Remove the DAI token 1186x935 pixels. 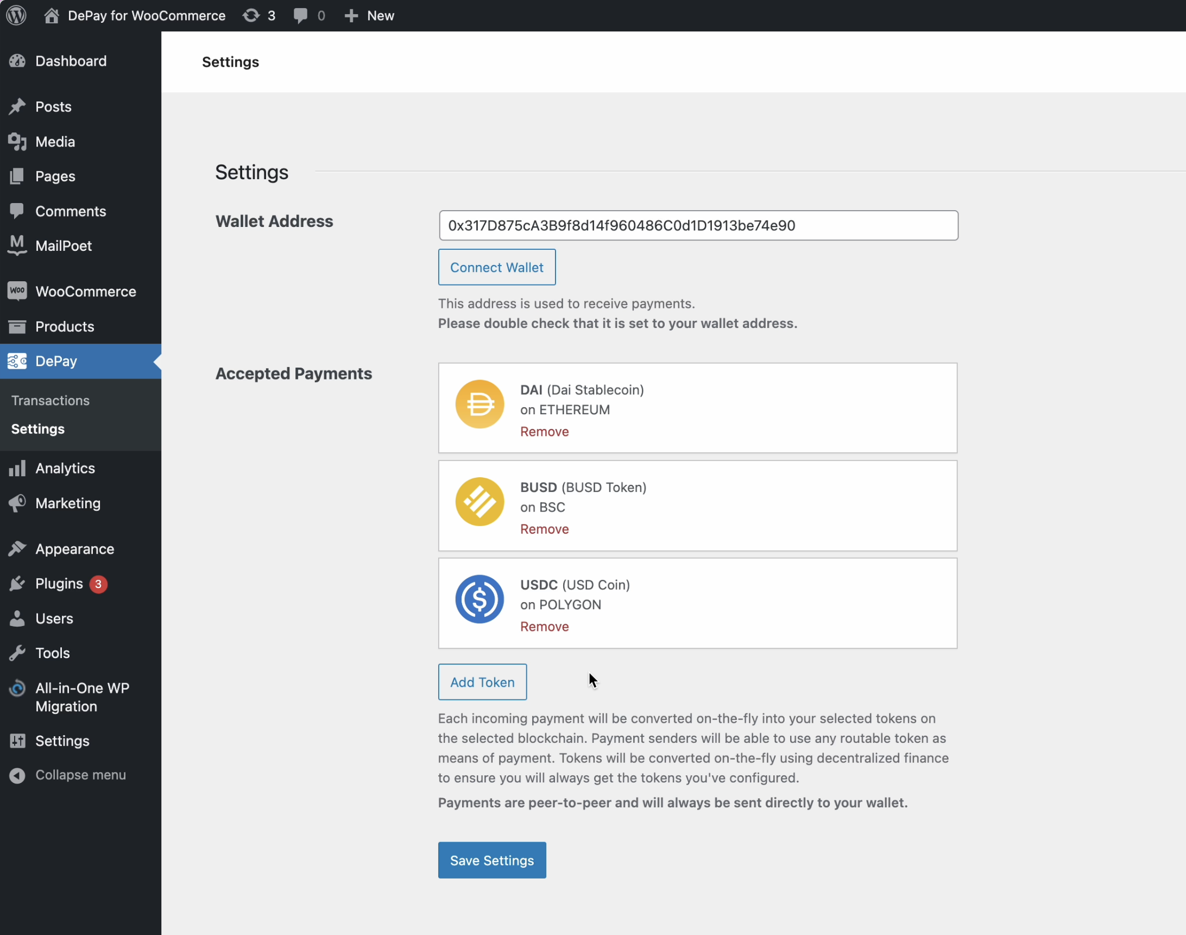(x=544, y=431)
